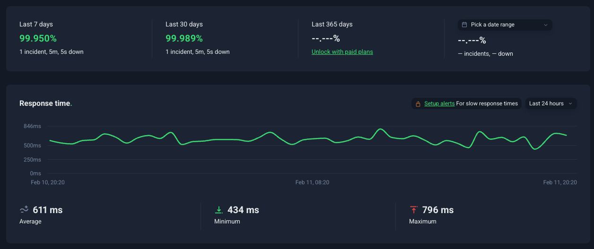Click the red Maximum upload-arrow icon
Viewport: 594px width, 249px height.
tap(414, 210)
